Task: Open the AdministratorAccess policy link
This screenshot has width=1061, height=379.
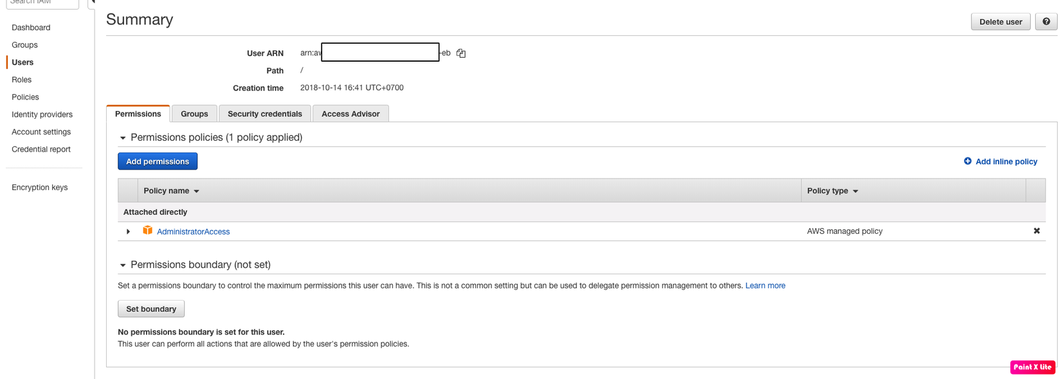Action: [x=193, y=232]
